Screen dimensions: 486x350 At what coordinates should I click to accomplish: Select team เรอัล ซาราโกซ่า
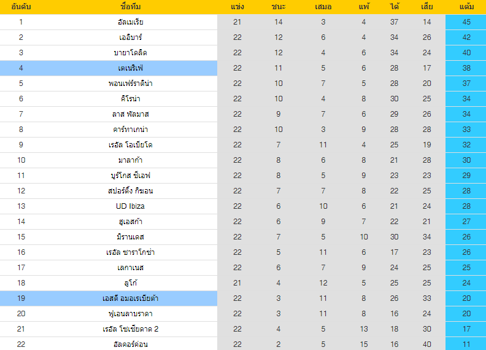tap(131, 252)
